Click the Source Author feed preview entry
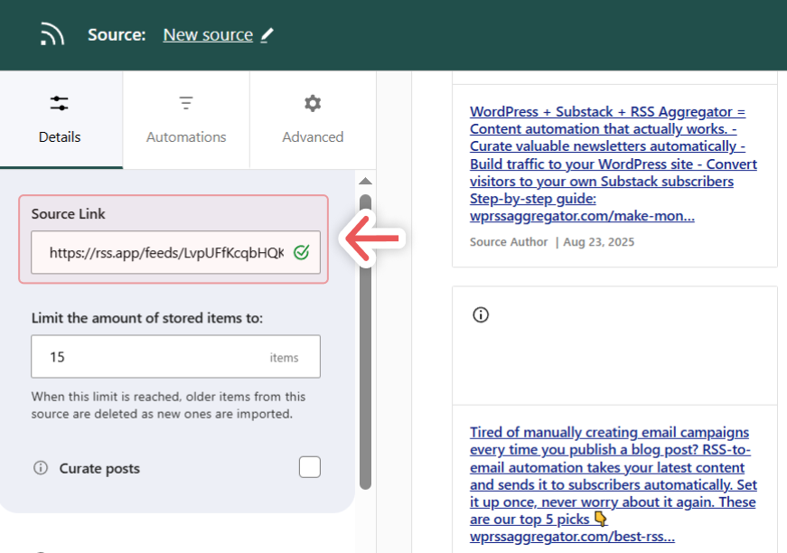 pyautogui.click(x=509, y=241)
